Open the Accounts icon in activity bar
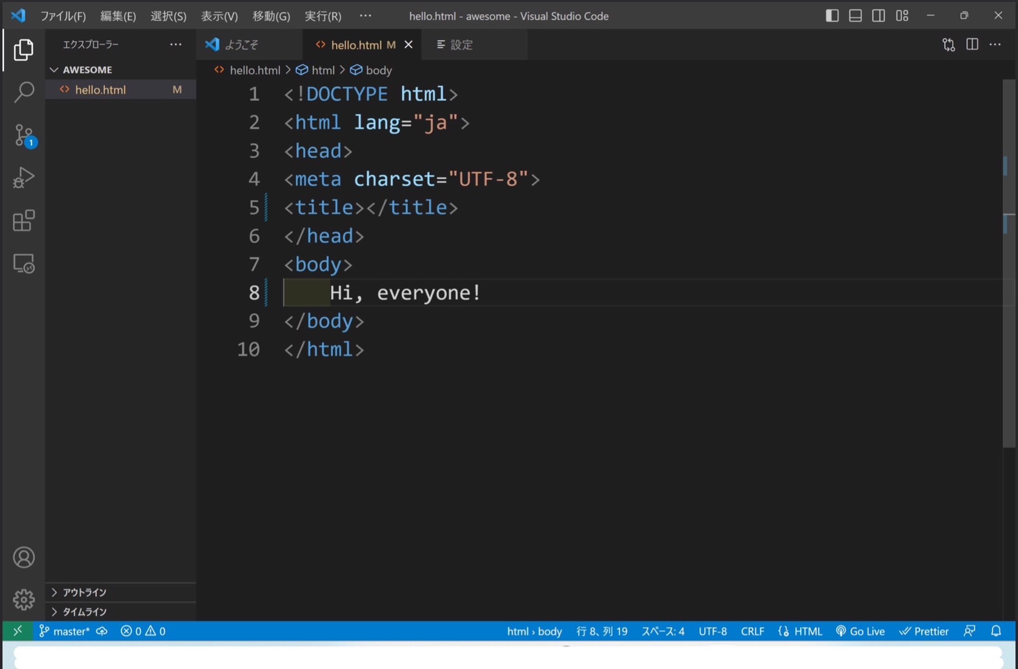Image resolution: width=1018 pixels, height=669 pixels. pyautogui.click(x=23, y=557)
